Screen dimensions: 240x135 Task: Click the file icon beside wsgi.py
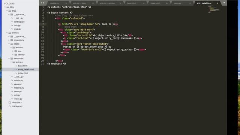[x=12, y=29]
